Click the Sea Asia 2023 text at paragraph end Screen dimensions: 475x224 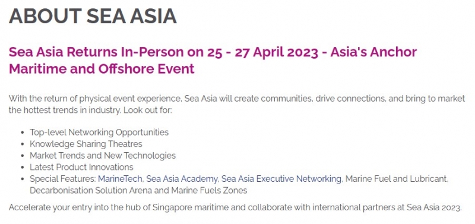(x=434, y=208)
